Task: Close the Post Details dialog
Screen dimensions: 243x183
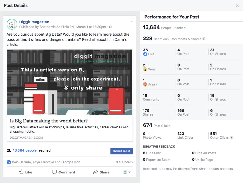Action: coord(237,6)
